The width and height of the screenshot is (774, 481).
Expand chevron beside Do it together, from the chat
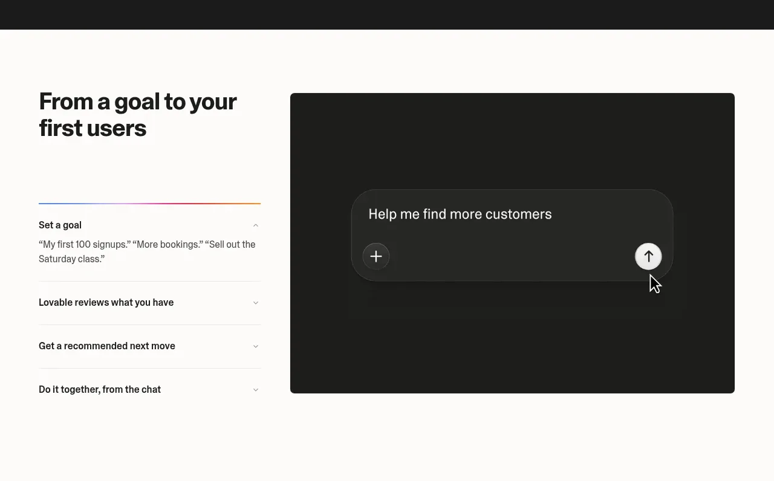point(256,390)
